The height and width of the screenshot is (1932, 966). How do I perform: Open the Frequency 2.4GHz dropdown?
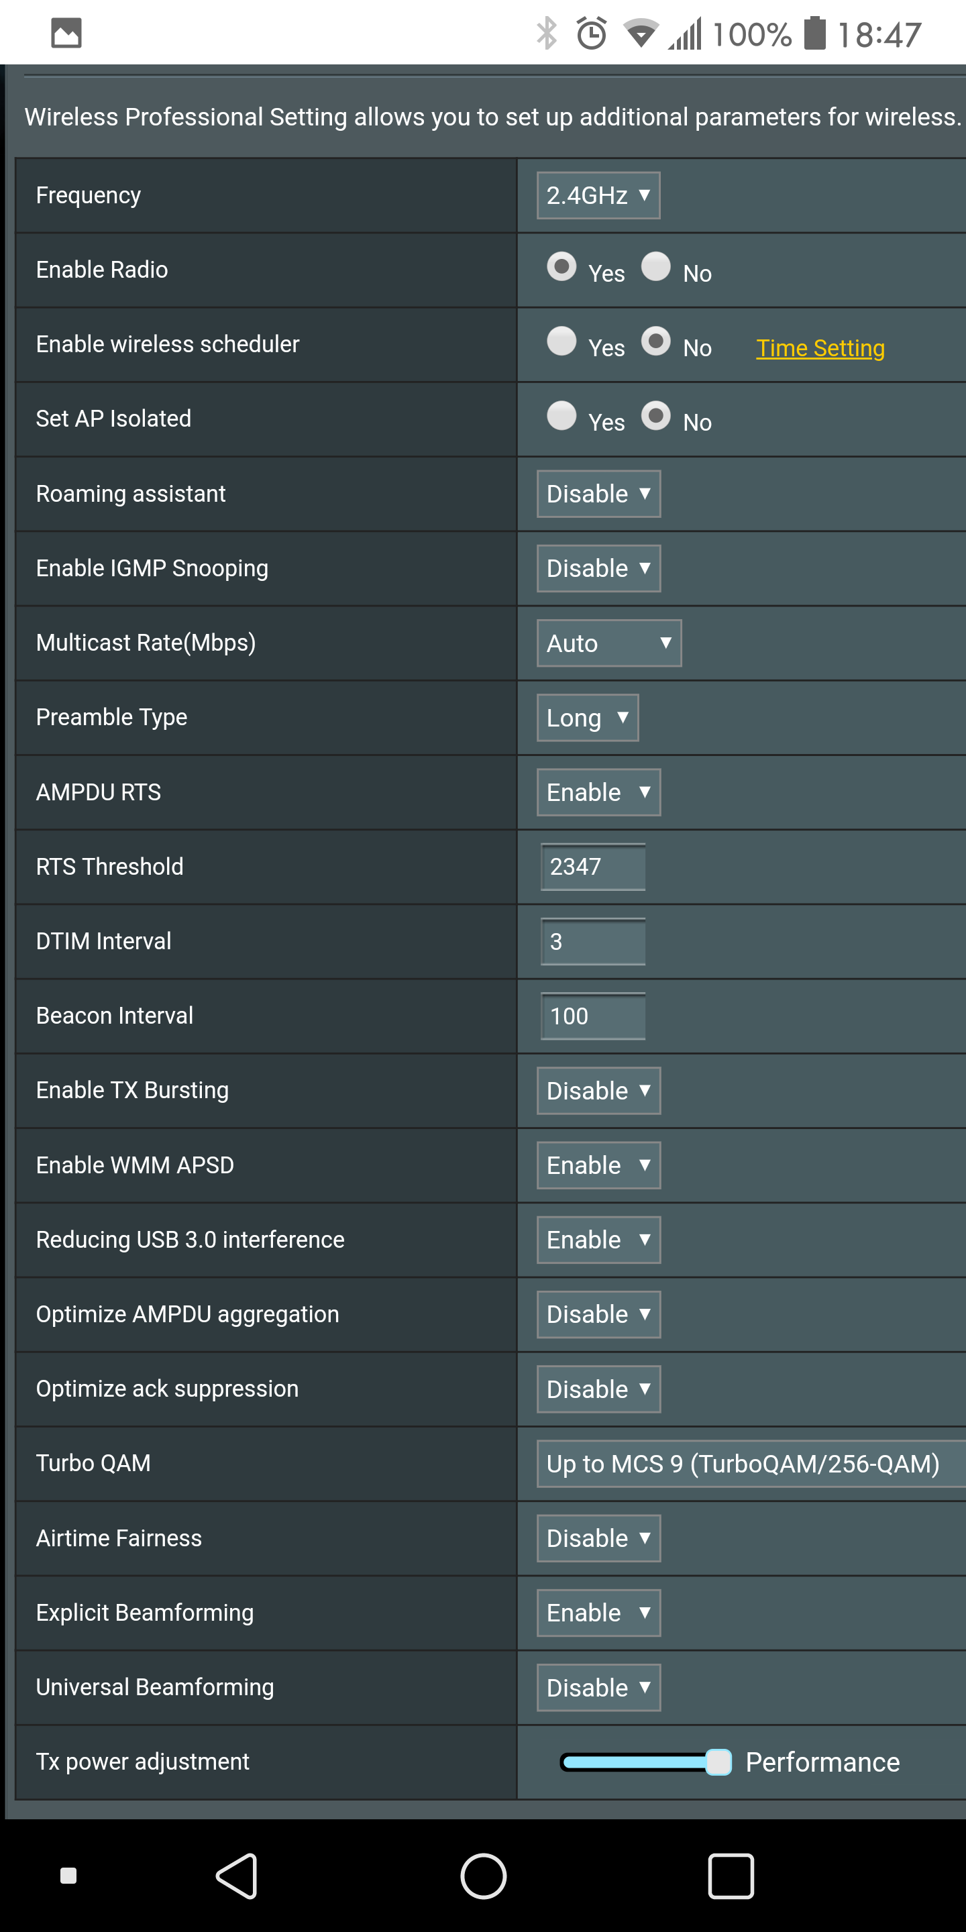[598, 196]
